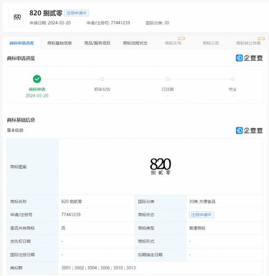Click application number 77441239 in table
269x276 pixels.
click(x=71, y=215)
